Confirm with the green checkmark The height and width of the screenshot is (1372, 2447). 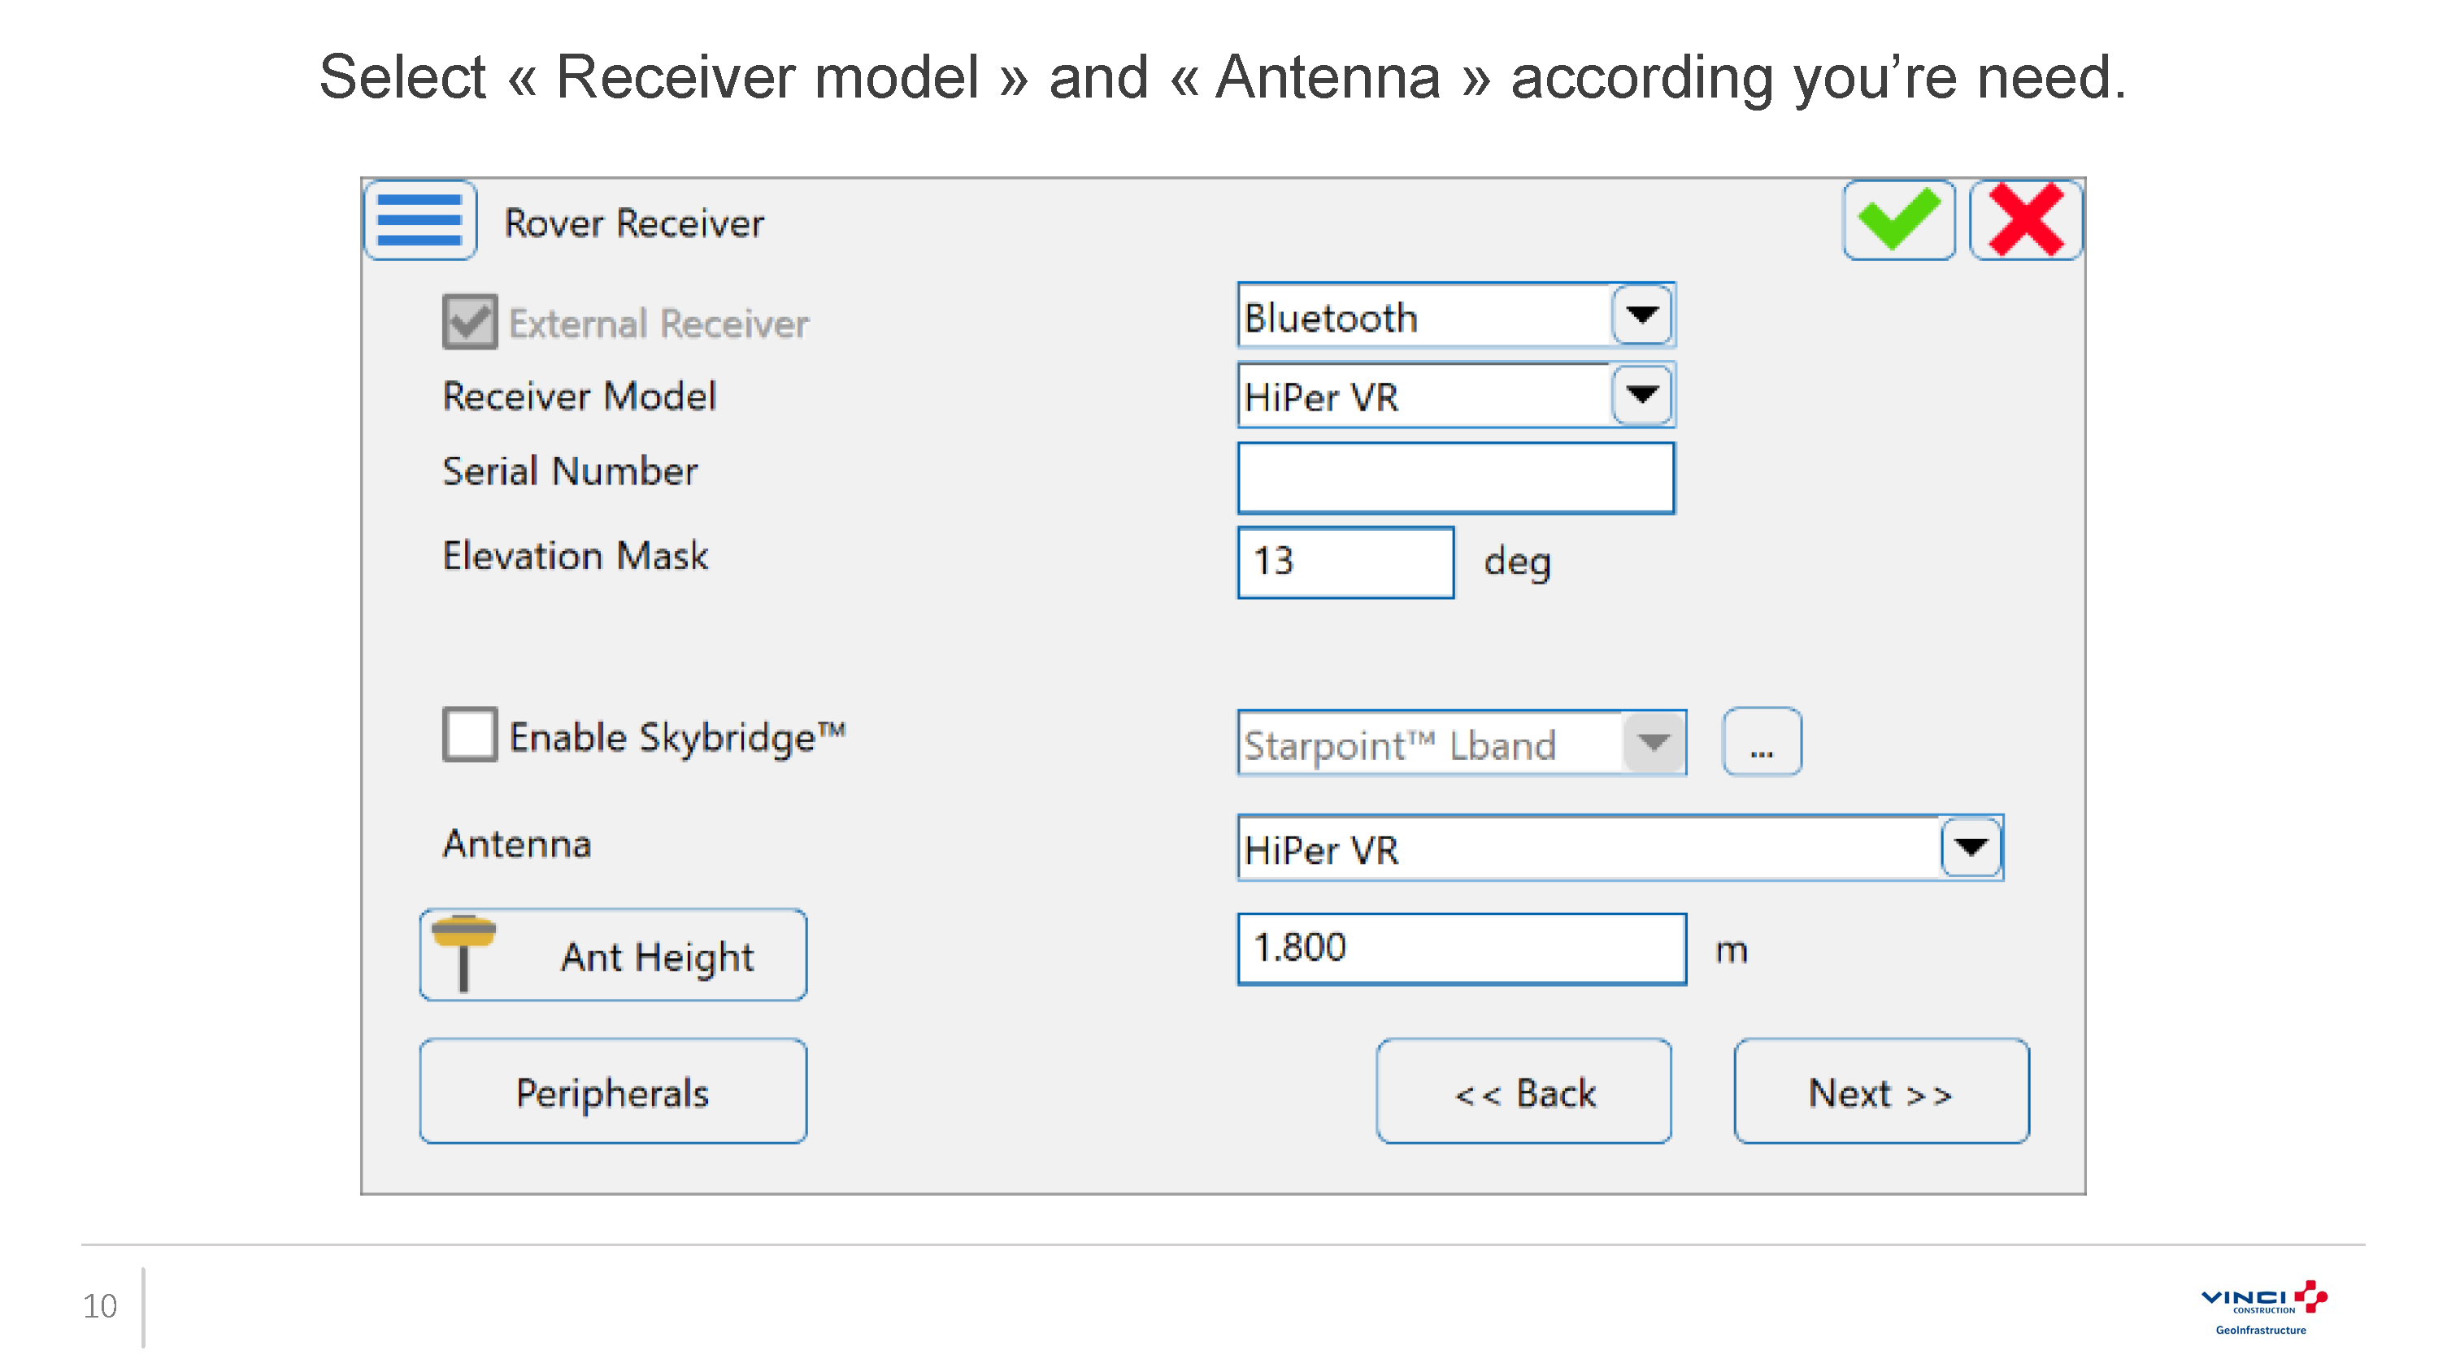point(1898,220)
